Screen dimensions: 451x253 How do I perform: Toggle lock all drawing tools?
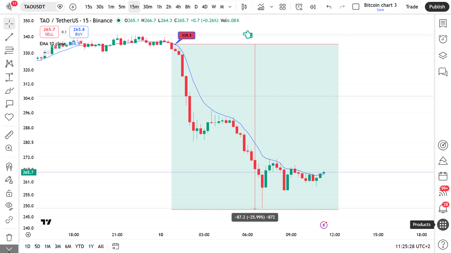click(9, 193)
